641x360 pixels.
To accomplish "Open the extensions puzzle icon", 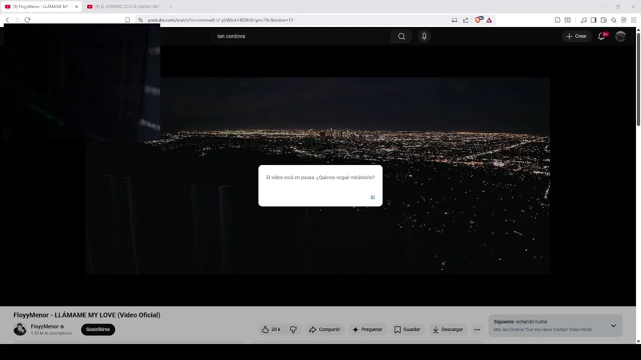I will coord(557,20).
